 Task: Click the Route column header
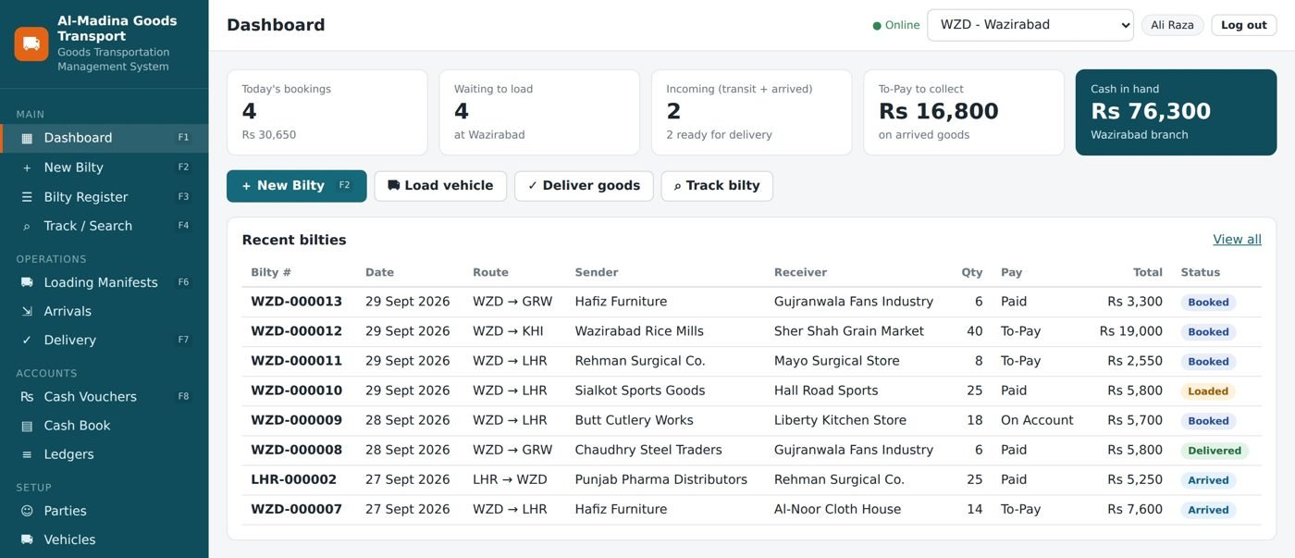click(490, 272)
